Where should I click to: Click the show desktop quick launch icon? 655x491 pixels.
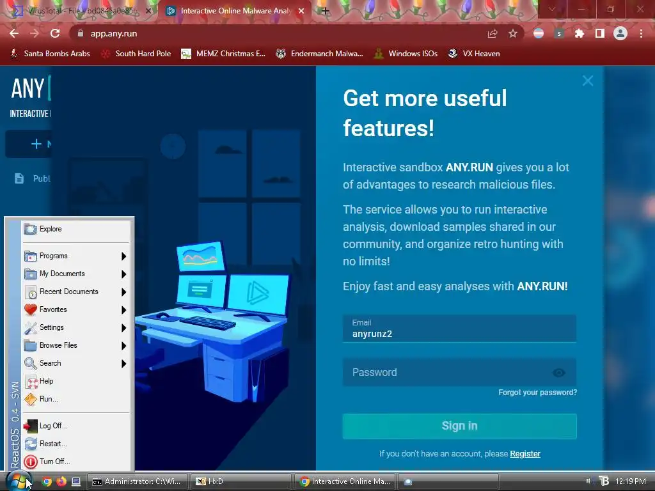(x=76, y=482)
